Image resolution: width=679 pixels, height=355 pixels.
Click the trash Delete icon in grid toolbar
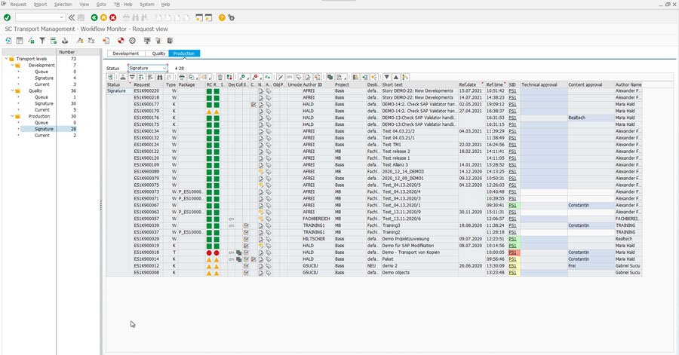pos(220,77)
